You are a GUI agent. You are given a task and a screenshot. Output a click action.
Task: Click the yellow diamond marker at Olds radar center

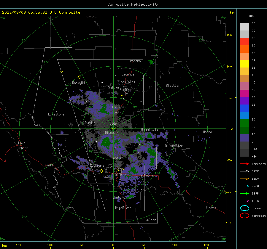click(x=113, y=129)
